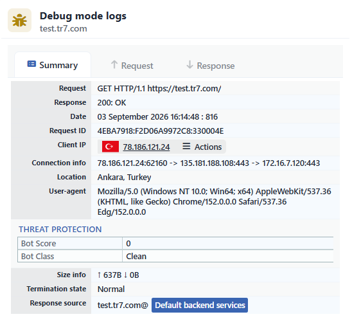
Task: Click the Default backend services button
Action: point(200,305)
